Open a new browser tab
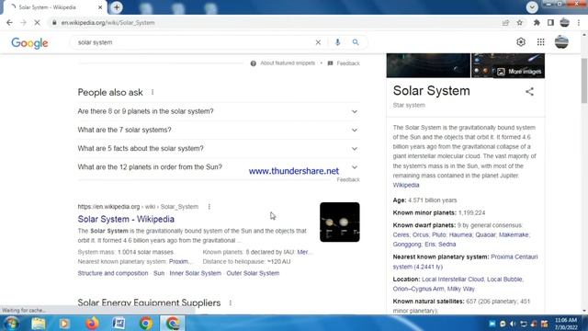 click(117, 7)
